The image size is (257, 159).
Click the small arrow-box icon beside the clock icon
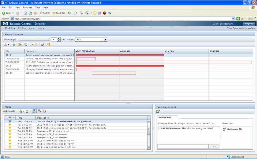coord(32,45)
